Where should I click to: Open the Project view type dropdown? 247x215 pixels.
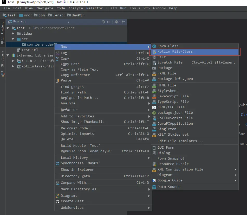point(68,22)
